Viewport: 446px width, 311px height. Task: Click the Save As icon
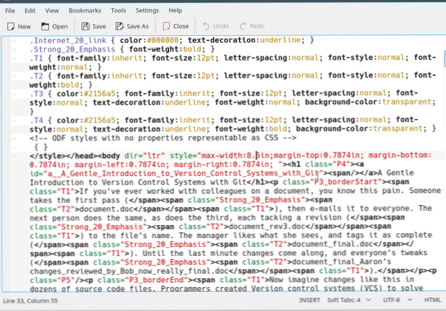(119, 26)
